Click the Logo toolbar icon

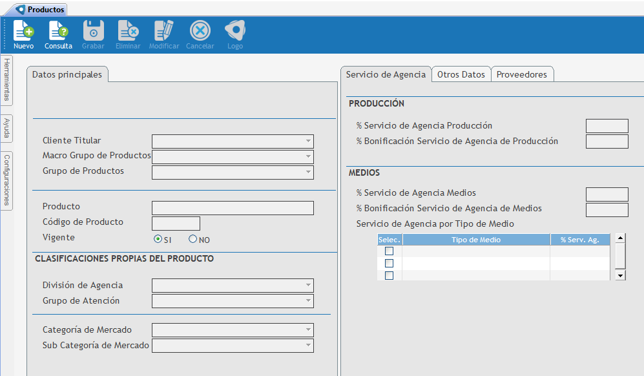pos(234,31)
